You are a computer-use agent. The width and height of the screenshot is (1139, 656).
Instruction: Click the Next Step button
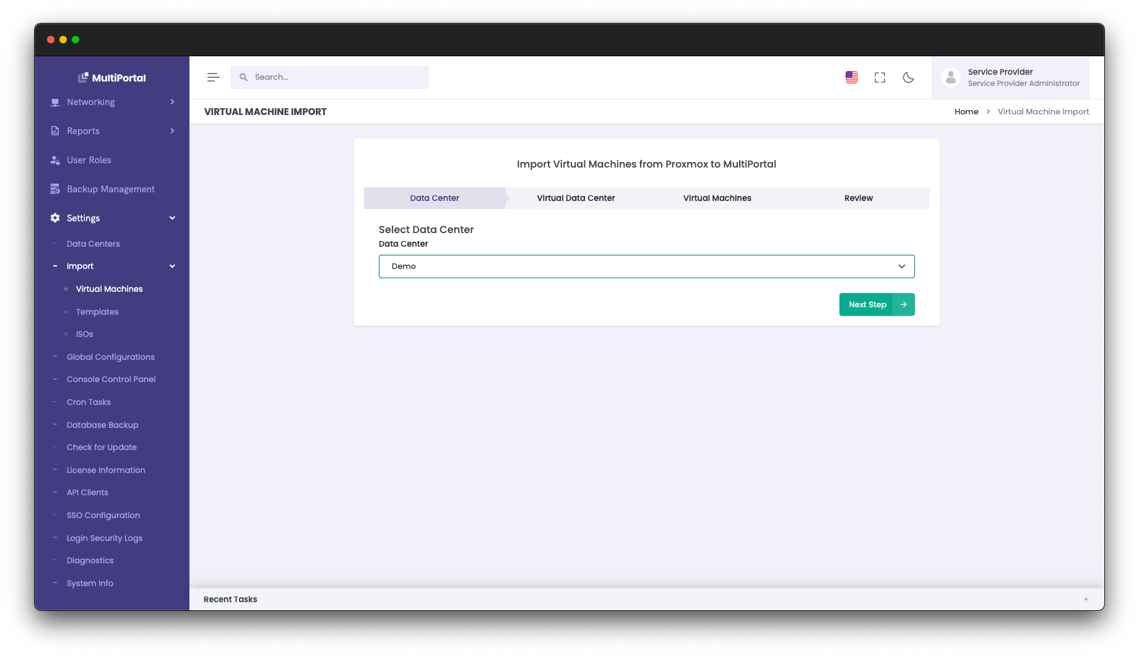(x=877, y=304)
